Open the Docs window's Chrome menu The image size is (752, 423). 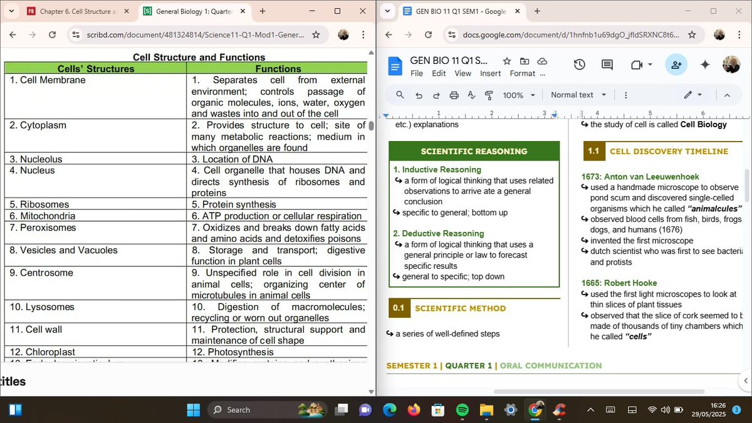(739, 35)
